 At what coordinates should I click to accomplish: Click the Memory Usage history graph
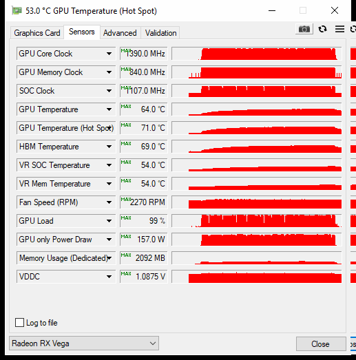(x=257, y=258)
